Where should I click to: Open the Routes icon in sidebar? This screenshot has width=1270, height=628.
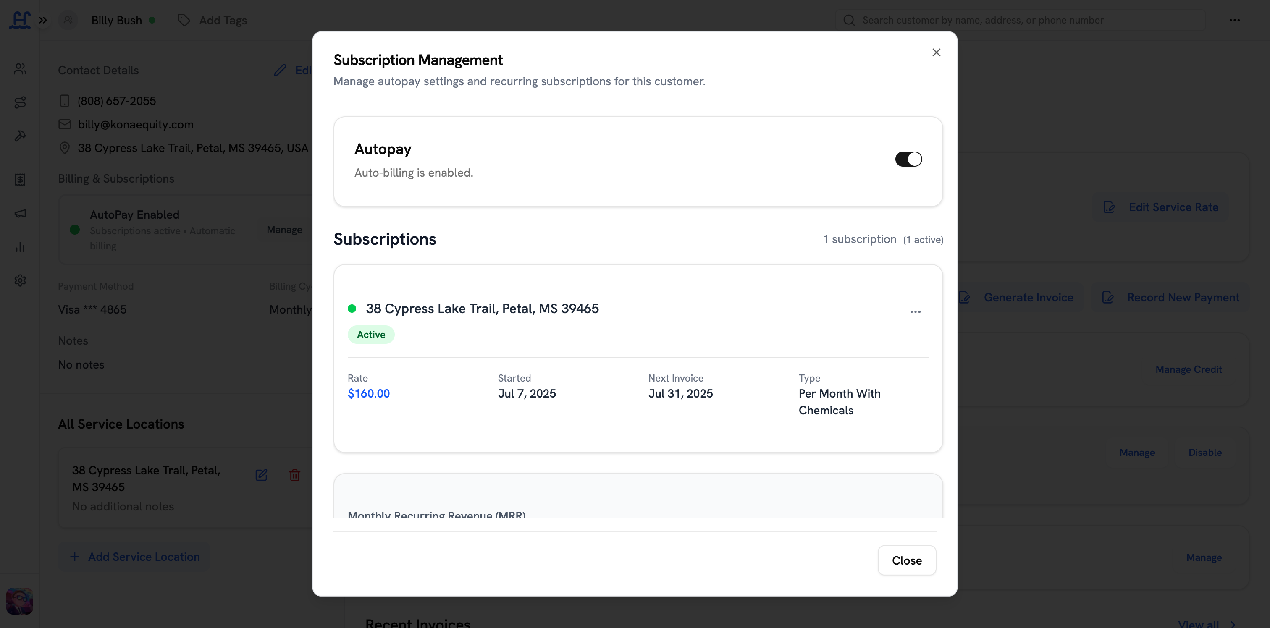[x=20, y=102]
